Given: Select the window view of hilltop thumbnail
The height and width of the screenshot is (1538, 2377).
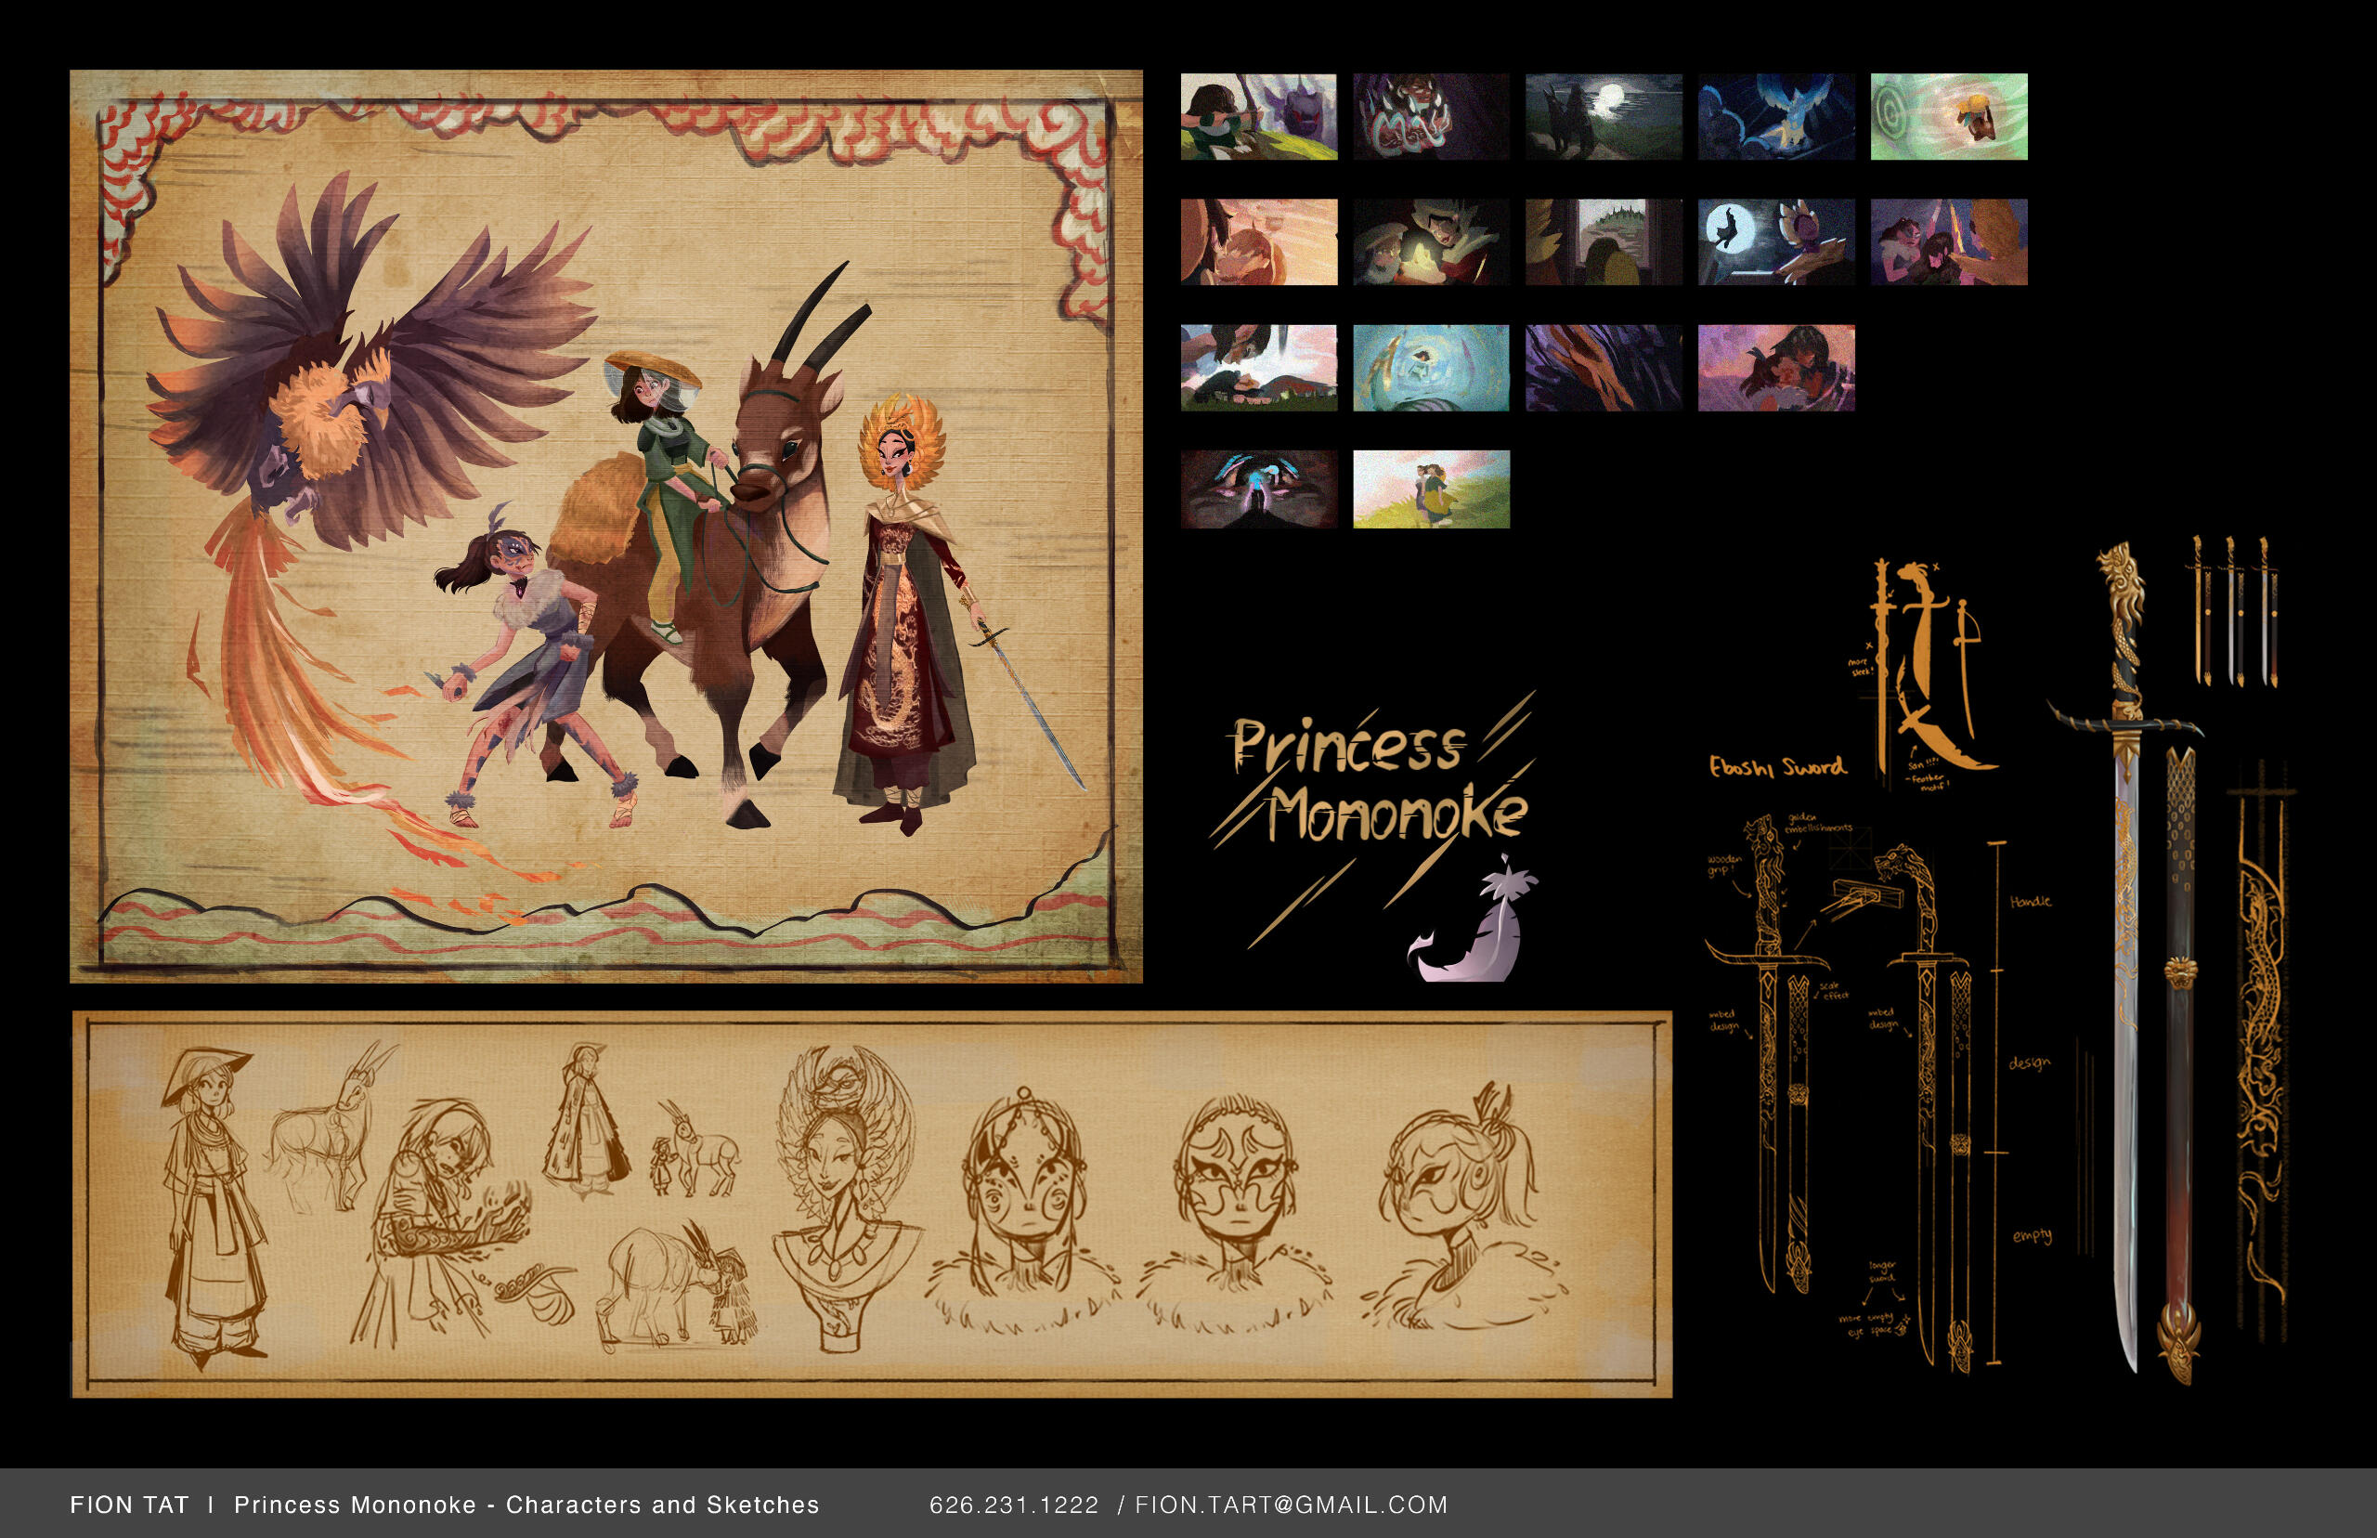Looking at the screenshot, I should pyautogui.click(x=1603, y=241).
